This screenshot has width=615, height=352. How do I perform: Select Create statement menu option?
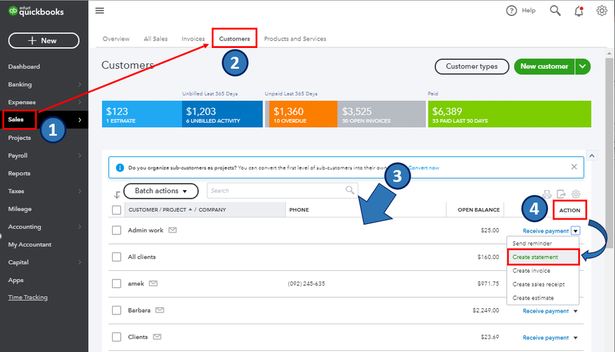[543, 257]
